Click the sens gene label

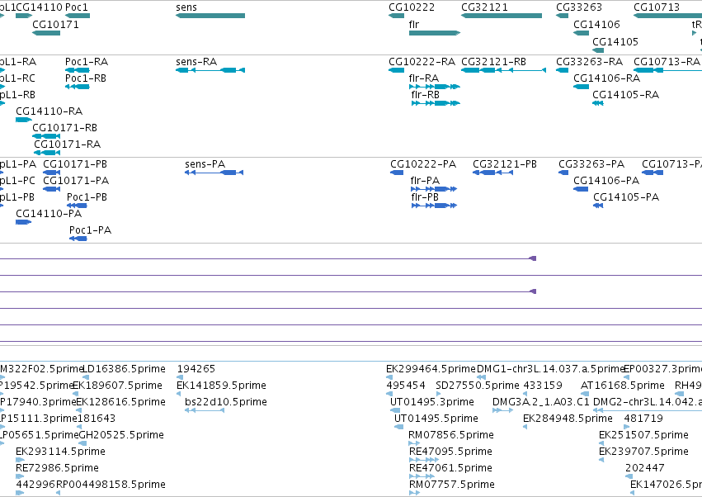186,7
